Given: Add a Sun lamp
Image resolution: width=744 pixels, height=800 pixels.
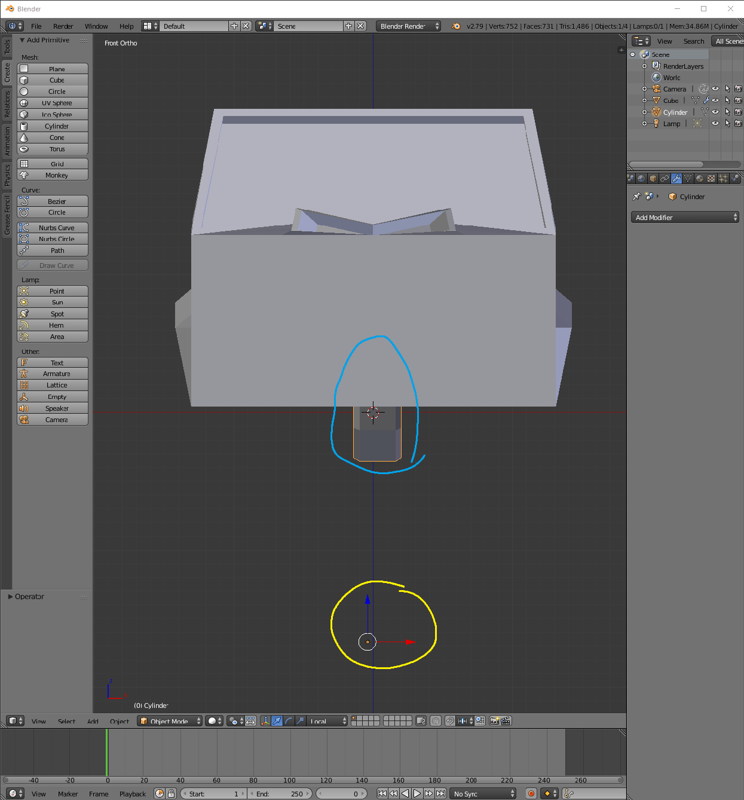Looking at the screenshot, I should 53,303.
